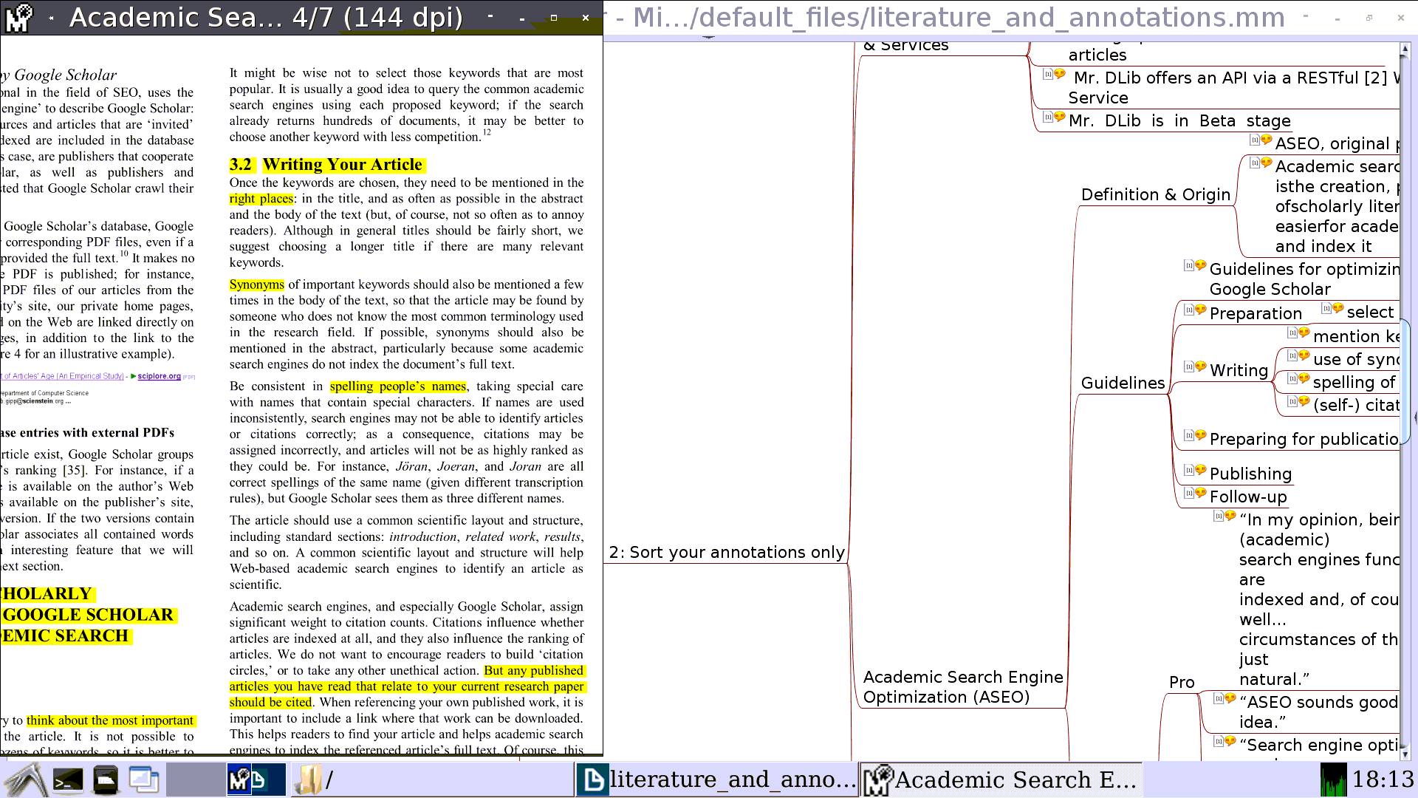Click the quote icon beside 'spelling of' node
Image resolution: width=1418 pixels, height=798 pixels.
pyautogui.click(x=1304, y=378)
